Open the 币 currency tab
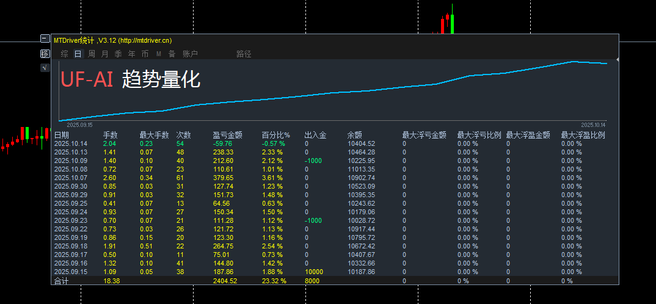This screenshot has width=656, height=304. coord(145,54)
